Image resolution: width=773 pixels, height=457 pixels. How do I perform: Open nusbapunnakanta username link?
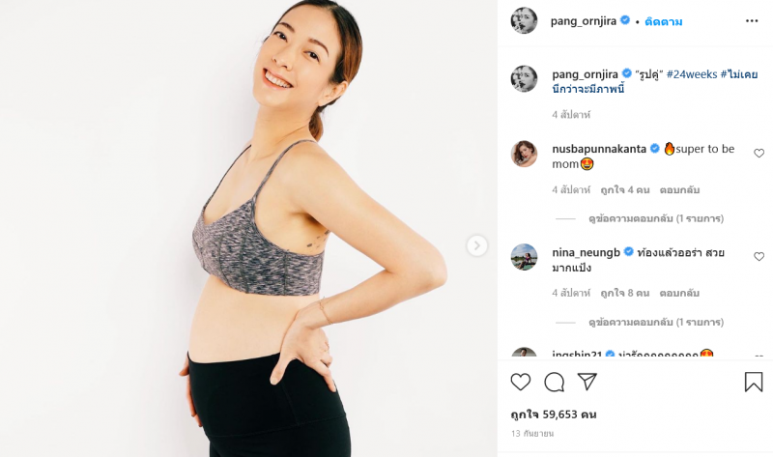tap(599, 149)
